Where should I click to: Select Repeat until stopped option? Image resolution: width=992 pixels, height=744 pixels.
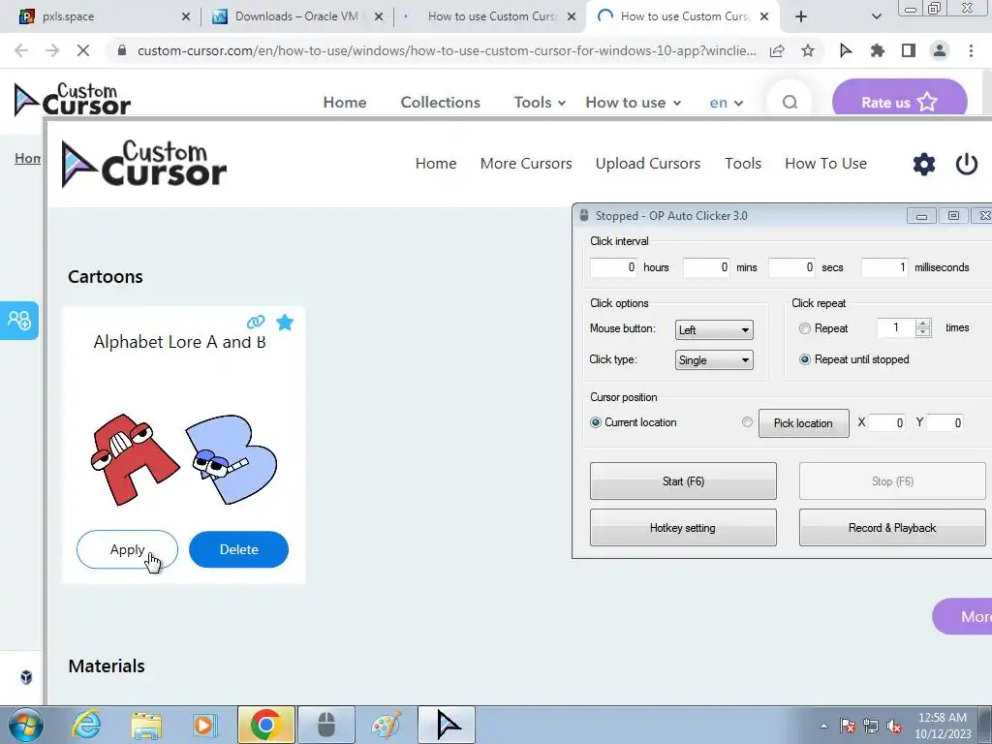coord(805,359)
